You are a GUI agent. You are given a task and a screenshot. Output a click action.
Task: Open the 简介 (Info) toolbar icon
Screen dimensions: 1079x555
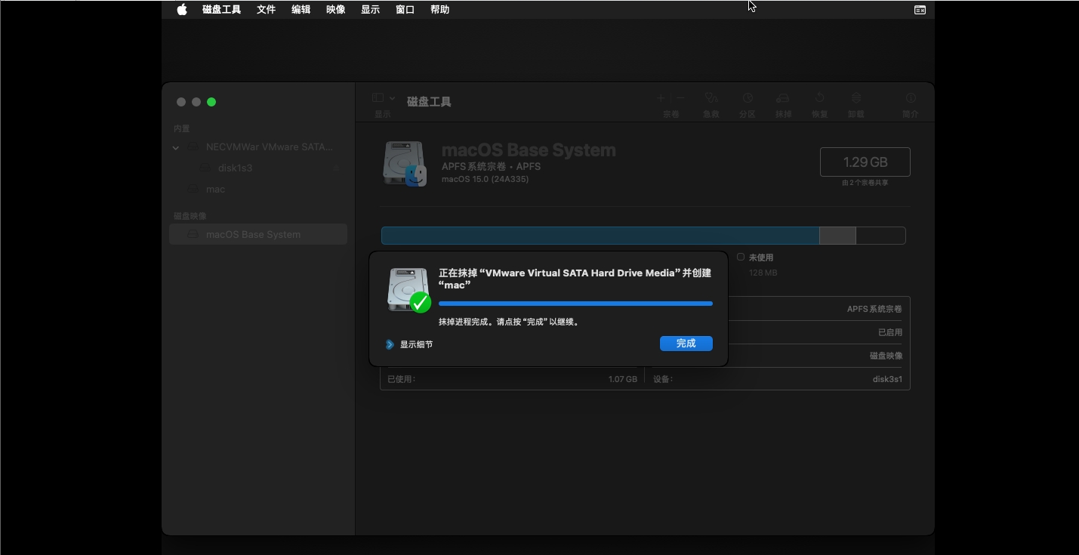tap(911, 98)
